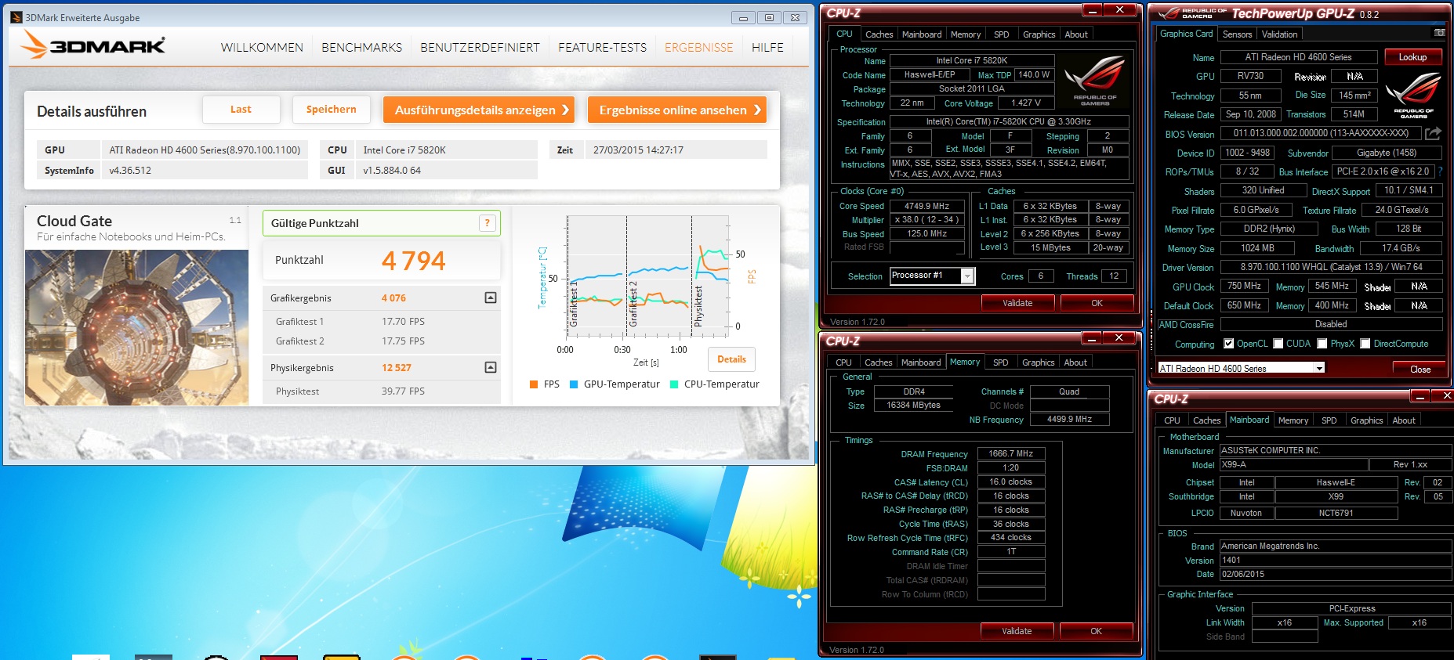Toggle the DirectCompute checkbox in GPU-Z
Image resolution: width=1454 pixels, height=660 pixels.
1365,344
